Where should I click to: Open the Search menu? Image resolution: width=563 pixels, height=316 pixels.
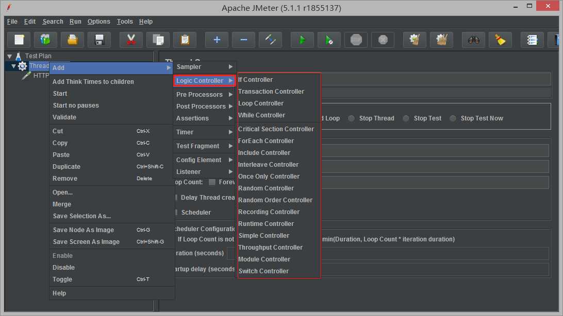(53, 22)
